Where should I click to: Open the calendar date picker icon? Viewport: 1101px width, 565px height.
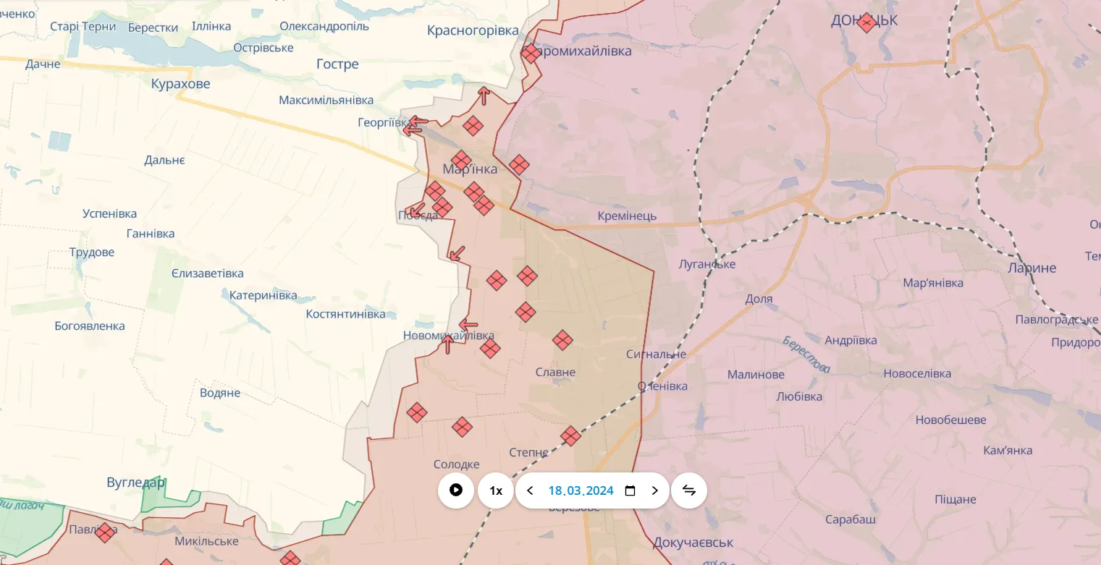click(x=630, y=490)
